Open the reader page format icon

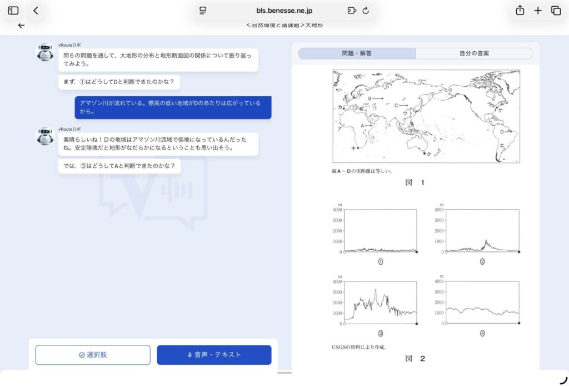(x=203, y=11)
